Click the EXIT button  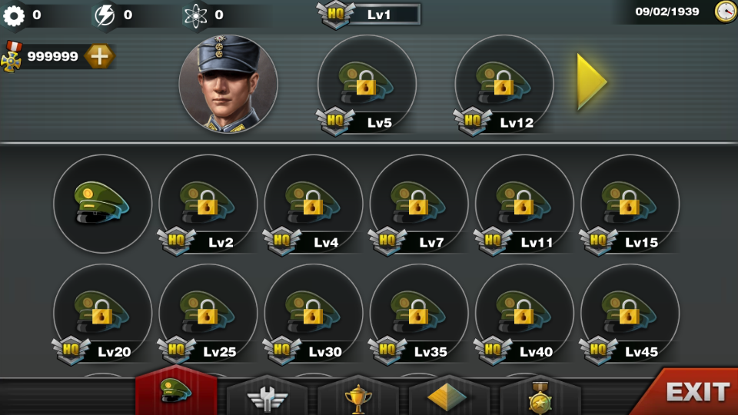(x=690, y=391)
